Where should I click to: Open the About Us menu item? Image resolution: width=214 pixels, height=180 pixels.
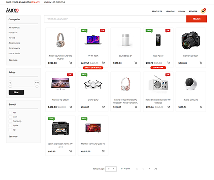pyautogui.click(x=170, y=12)
